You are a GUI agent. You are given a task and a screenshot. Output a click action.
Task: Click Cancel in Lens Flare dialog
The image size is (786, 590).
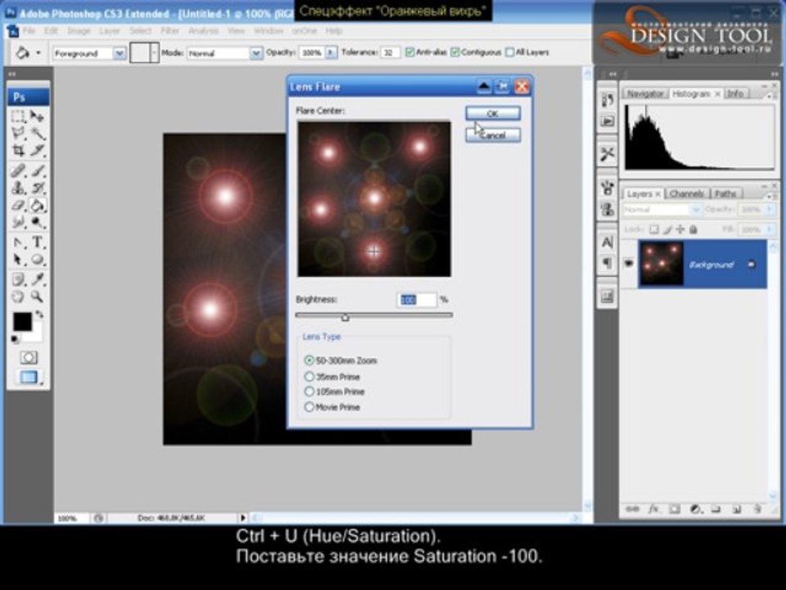pos(493,135)
